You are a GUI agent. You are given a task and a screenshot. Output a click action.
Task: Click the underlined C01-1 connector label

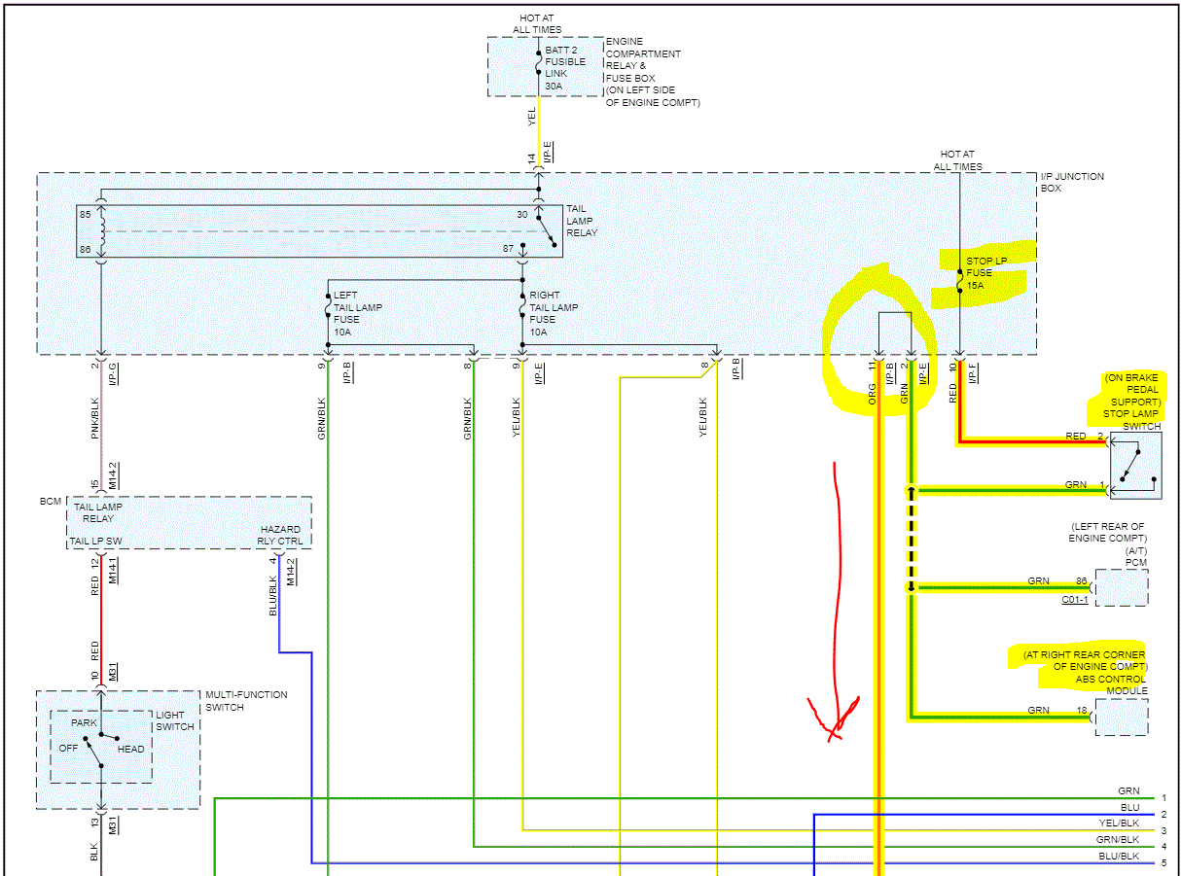[x=1076, y=599]
